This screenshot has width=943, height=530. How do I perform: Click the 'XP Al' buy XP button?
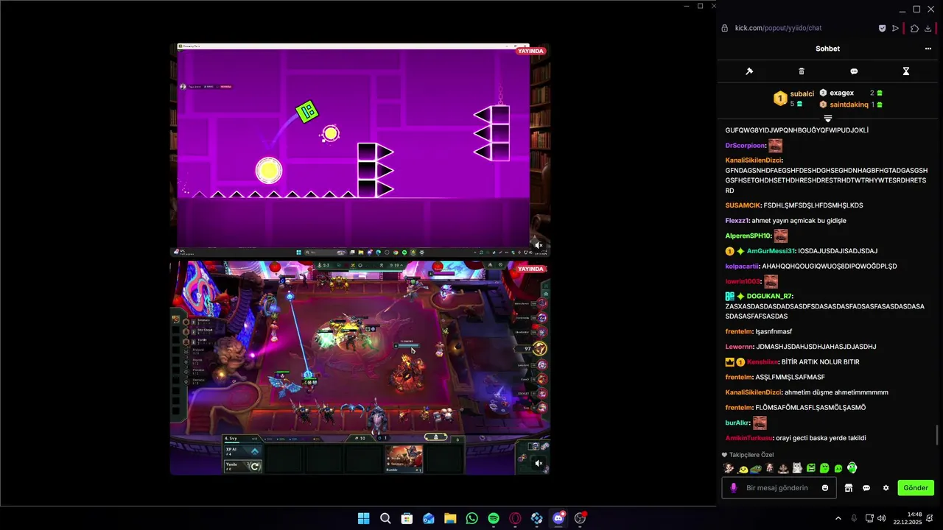point(242,451)
